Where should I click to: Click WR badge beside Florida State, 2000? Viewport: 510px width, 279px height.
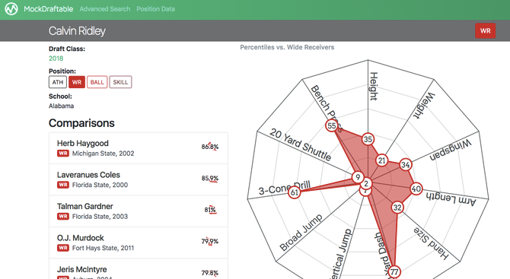pos(63,185)
